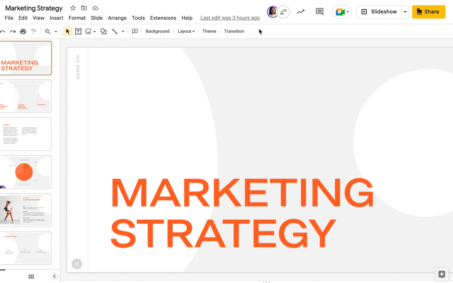Open the line type dropdown arrow
Screen dimensions: 453x283
click(123, 31)
